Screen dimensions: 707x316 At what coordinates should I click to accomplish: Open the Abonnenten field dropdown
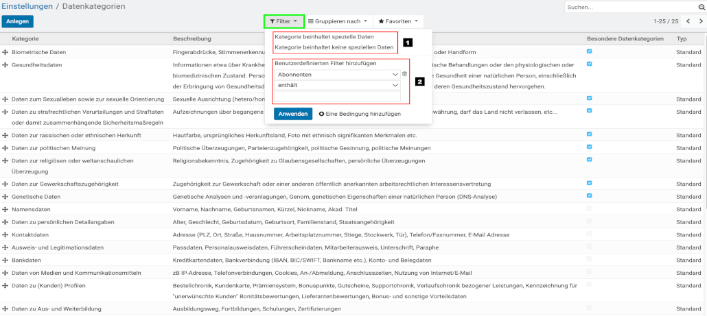336,74
